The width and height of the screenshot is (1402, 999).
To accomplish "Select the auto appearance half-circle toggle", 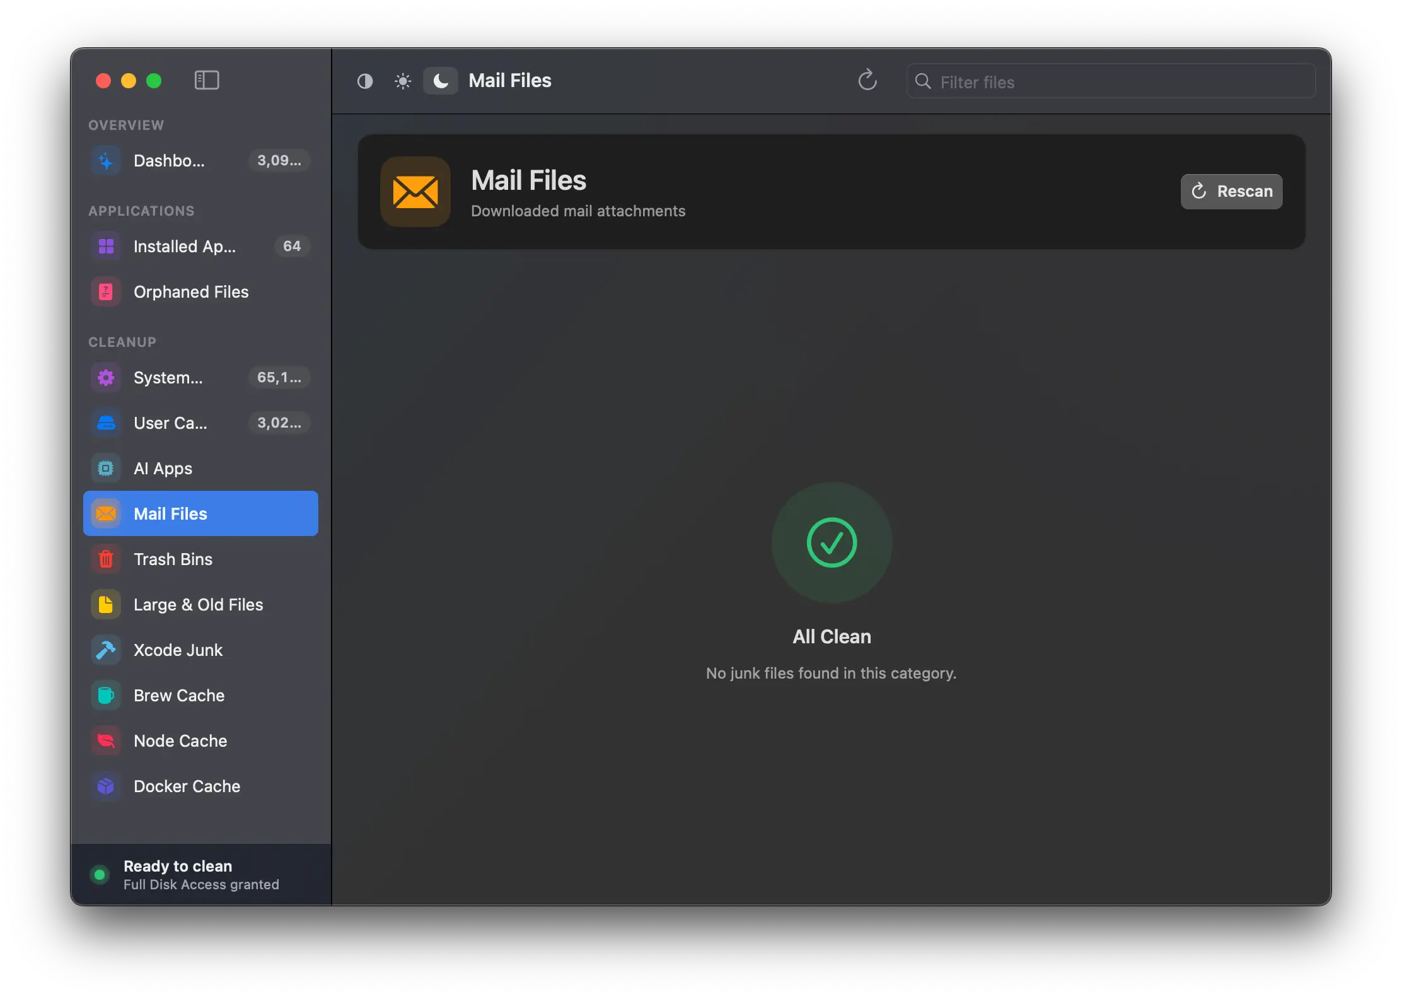I will click(x=365, y=81).
